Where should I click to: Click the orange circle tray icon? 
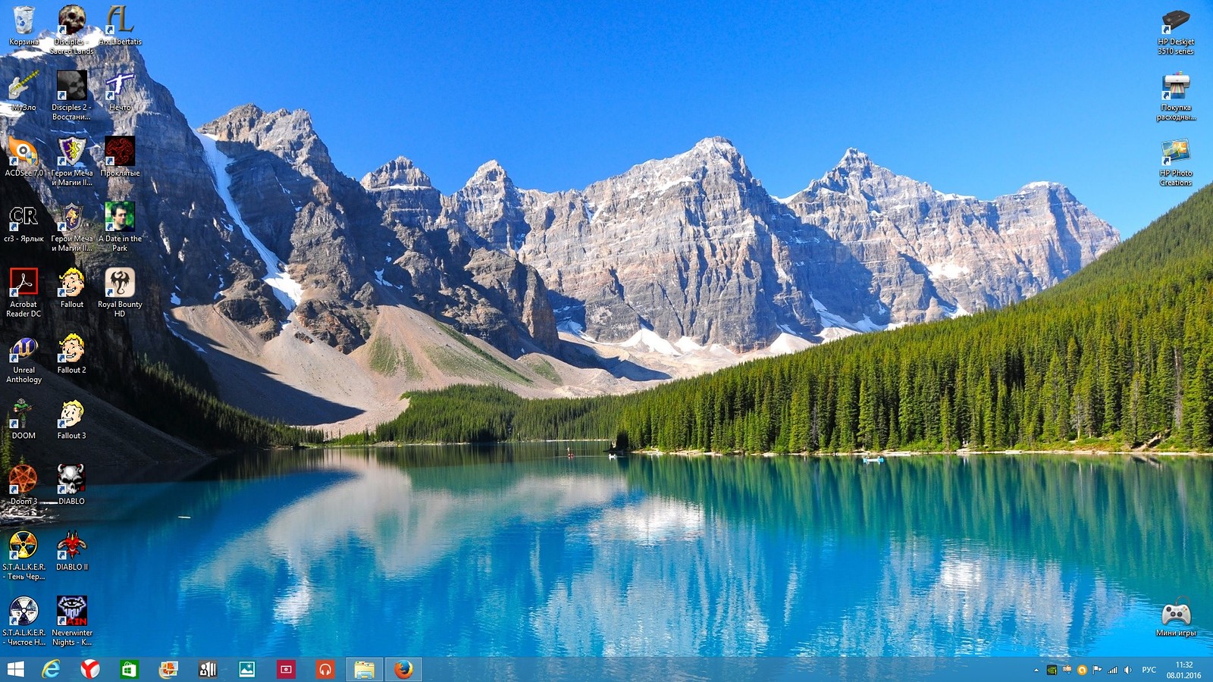tap(1082, 670)
